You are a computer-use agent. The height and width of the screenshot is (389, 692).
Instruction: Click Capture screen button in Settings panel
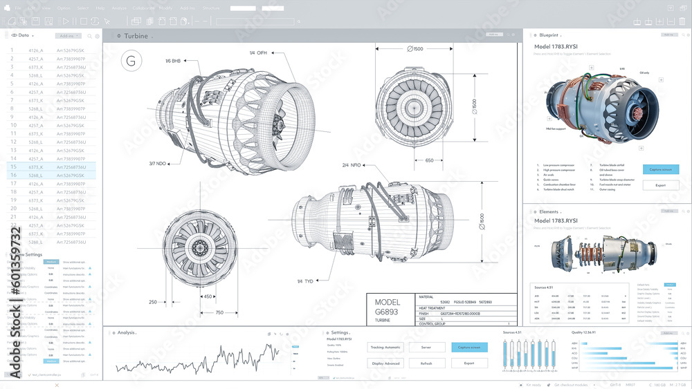[x=469, y=347]
